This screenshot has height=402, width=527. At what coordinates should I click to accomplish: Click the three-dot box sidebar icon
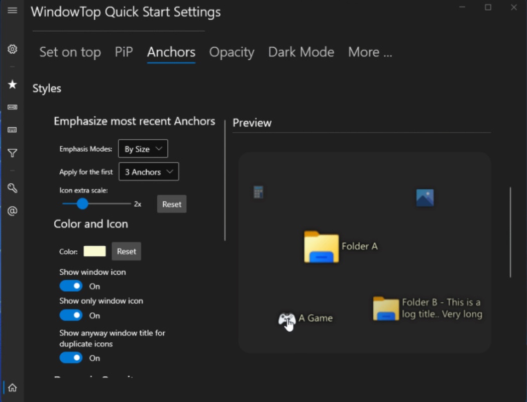[x=13, y=107]
